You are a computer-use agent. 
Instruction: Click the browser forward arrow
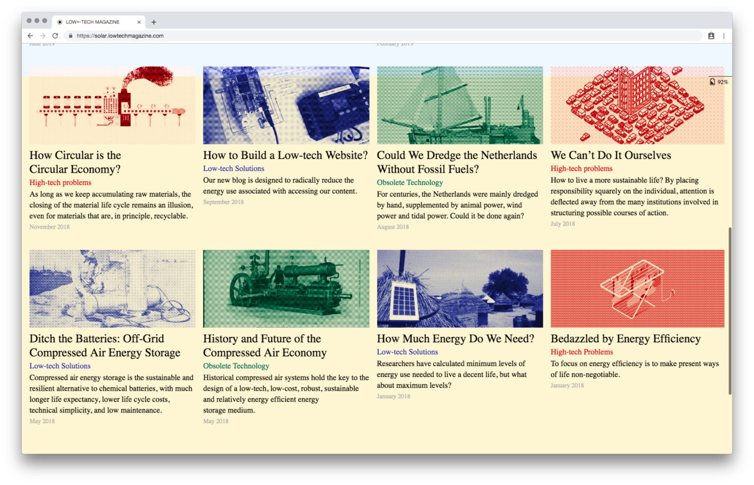point(42,36)
